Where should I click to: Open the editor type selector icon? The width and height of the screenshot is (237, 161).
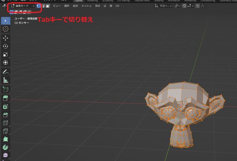click(x=5, y=6)
